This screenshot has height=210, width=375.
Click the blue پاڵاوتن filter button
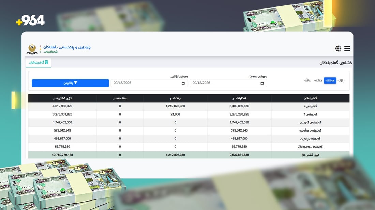click(x=70, y=83)
